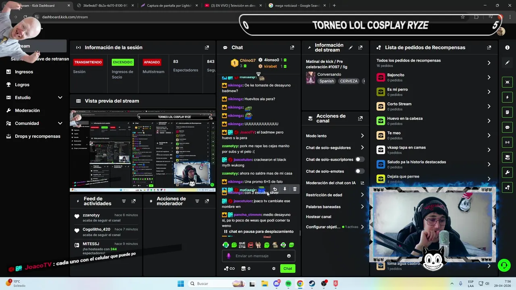The width and height of the screenshot is (516, 290).
Task: Open the Windows Start menu
Action: [181, 284]
